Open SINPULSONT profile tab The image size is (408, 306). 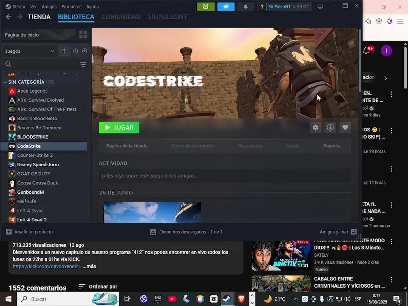(167, 17)
